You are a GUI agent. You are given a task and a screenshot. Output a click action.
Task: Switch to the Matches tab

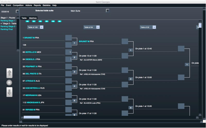(33, 18)
